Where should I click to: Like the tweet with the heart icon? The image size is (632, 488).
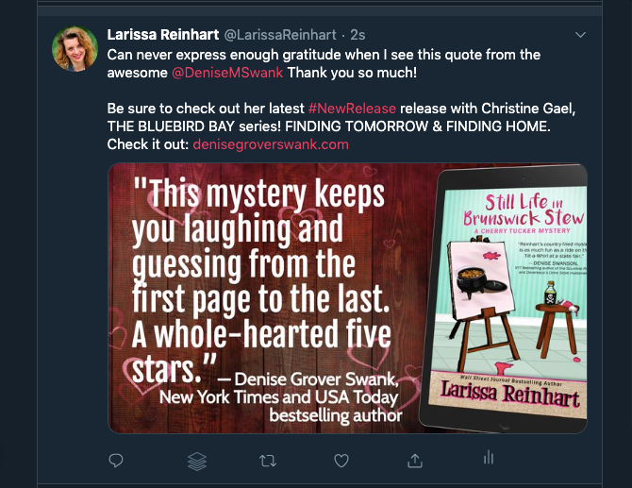coord(341,461)
